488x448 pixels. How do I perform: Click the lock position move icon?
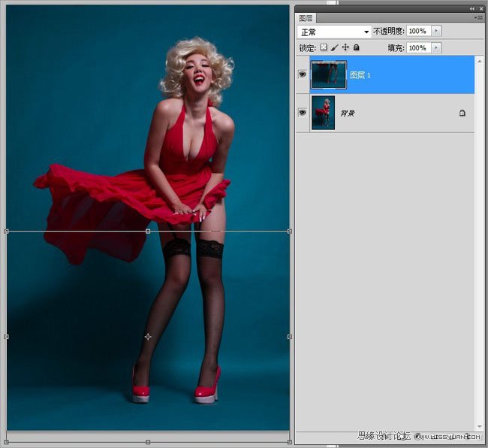pos(345,47)
